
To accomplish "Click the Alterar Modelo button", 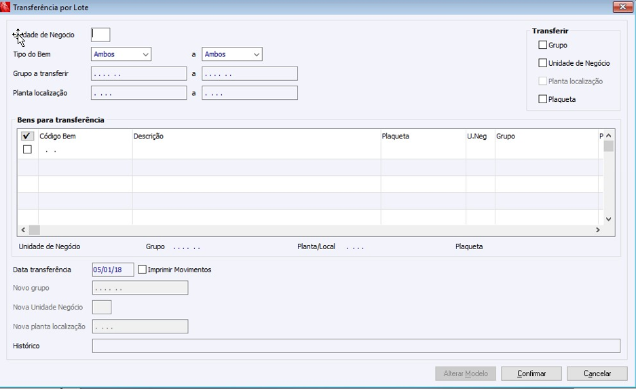I will coord(466,373).
